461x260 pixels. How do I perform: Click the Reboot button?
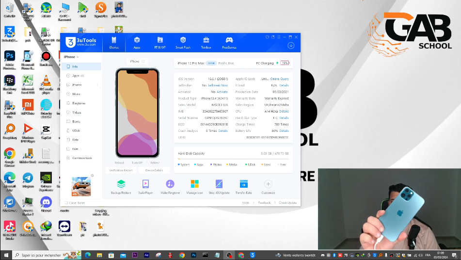point(119,162)
